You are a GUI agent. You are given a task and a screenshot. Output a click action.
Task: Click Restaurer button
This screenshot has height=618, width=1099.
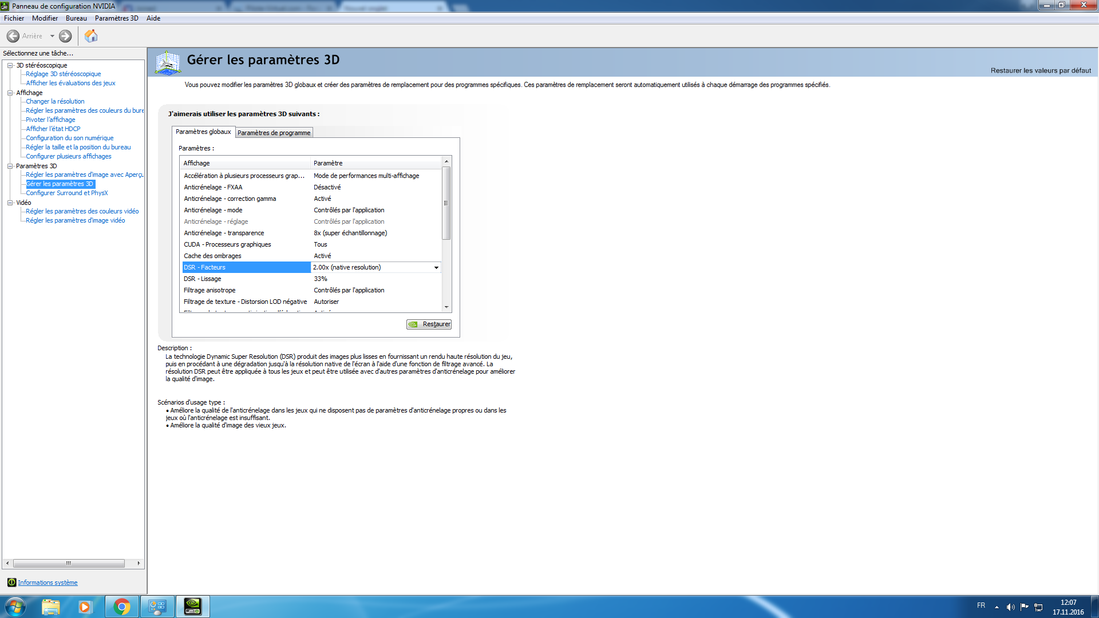429,324
